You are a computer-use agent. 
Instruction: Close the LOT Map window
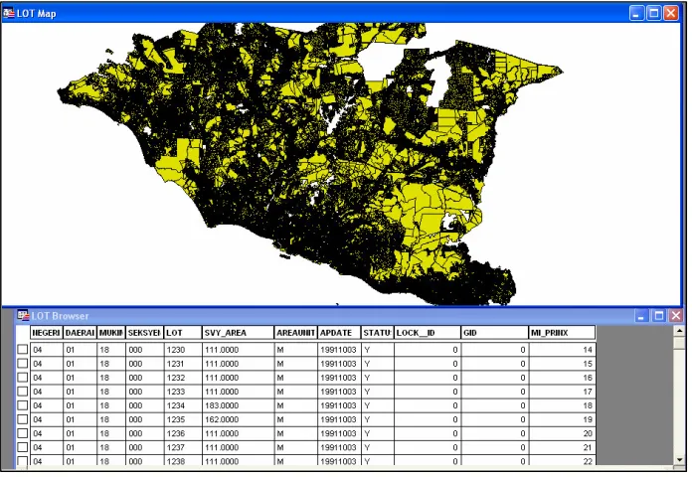671,13
